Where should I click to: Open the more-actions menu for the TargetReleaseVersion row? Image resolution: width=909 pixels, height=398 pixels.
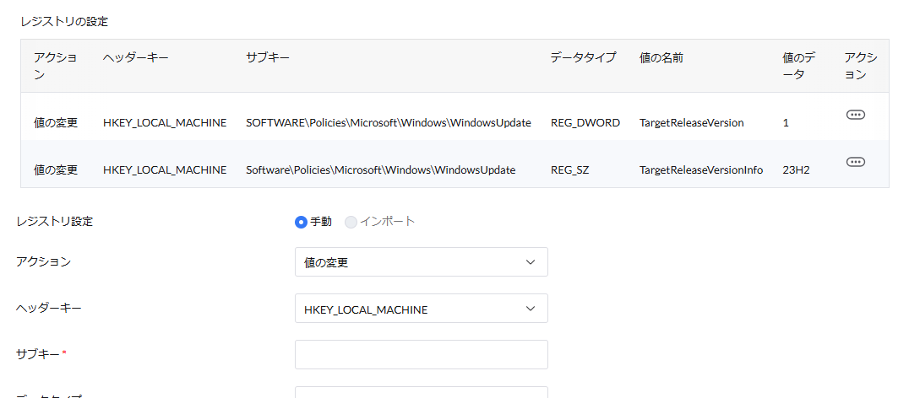point(856,115)
